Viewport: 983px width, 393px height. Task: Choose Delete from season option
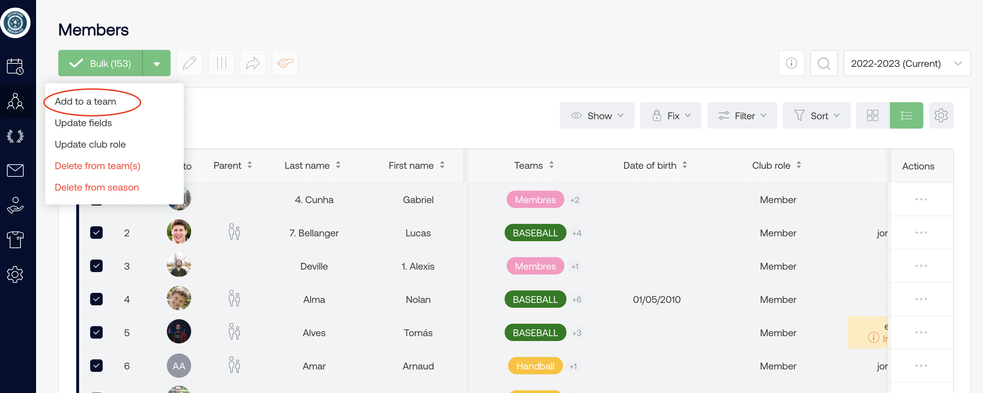click(96, 187)
